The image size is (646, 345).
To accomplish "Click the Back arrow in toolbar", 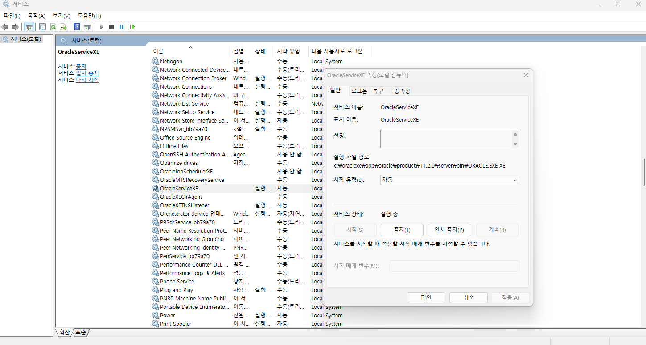I will (5, 27).
